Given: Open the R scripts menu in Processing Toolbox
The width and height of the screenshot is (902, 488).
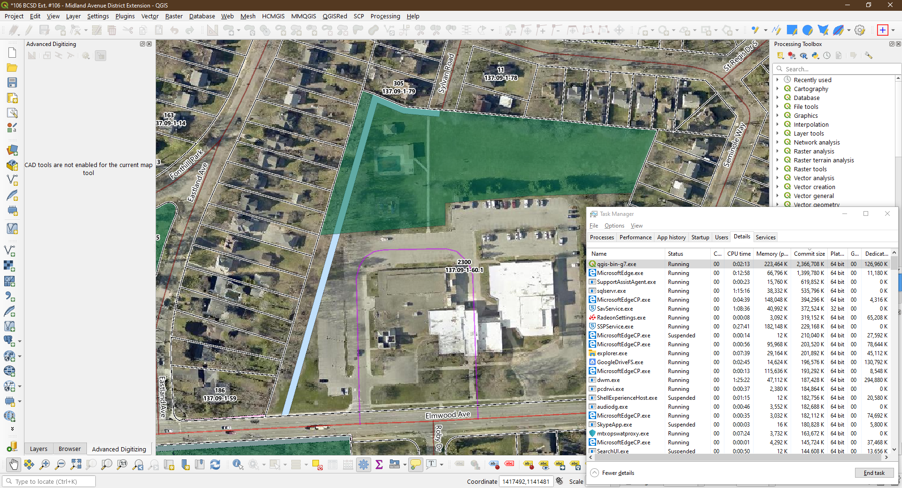Looking at the screenshot, I should pyautogui.click(x=804, y=55).
